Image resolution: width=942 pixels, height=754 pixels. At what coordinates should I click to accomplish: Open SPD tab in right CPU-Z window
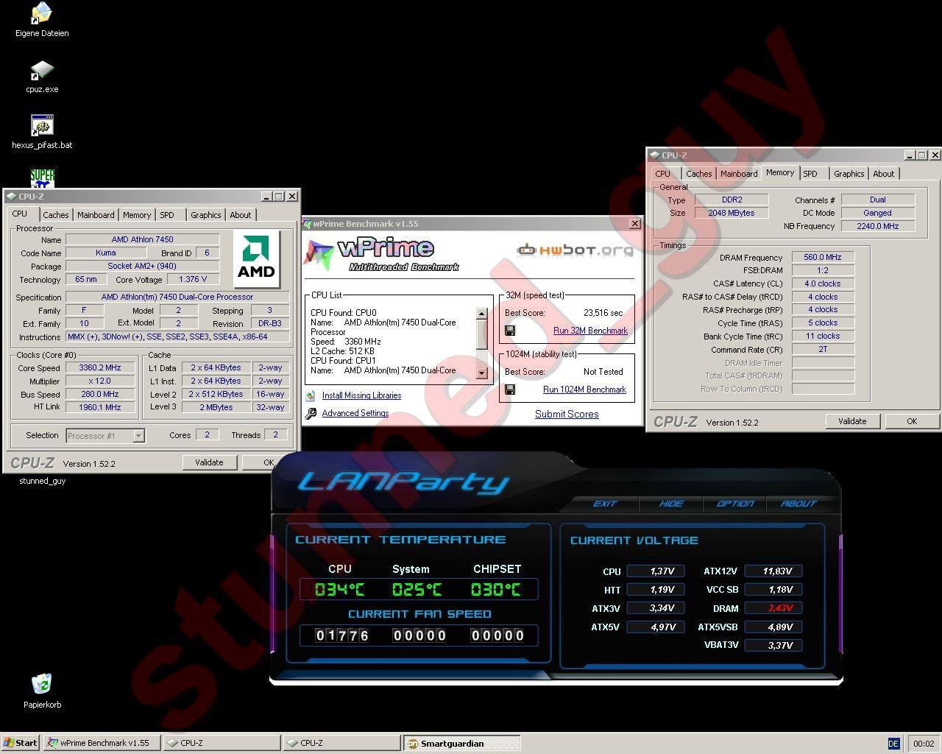810,174
